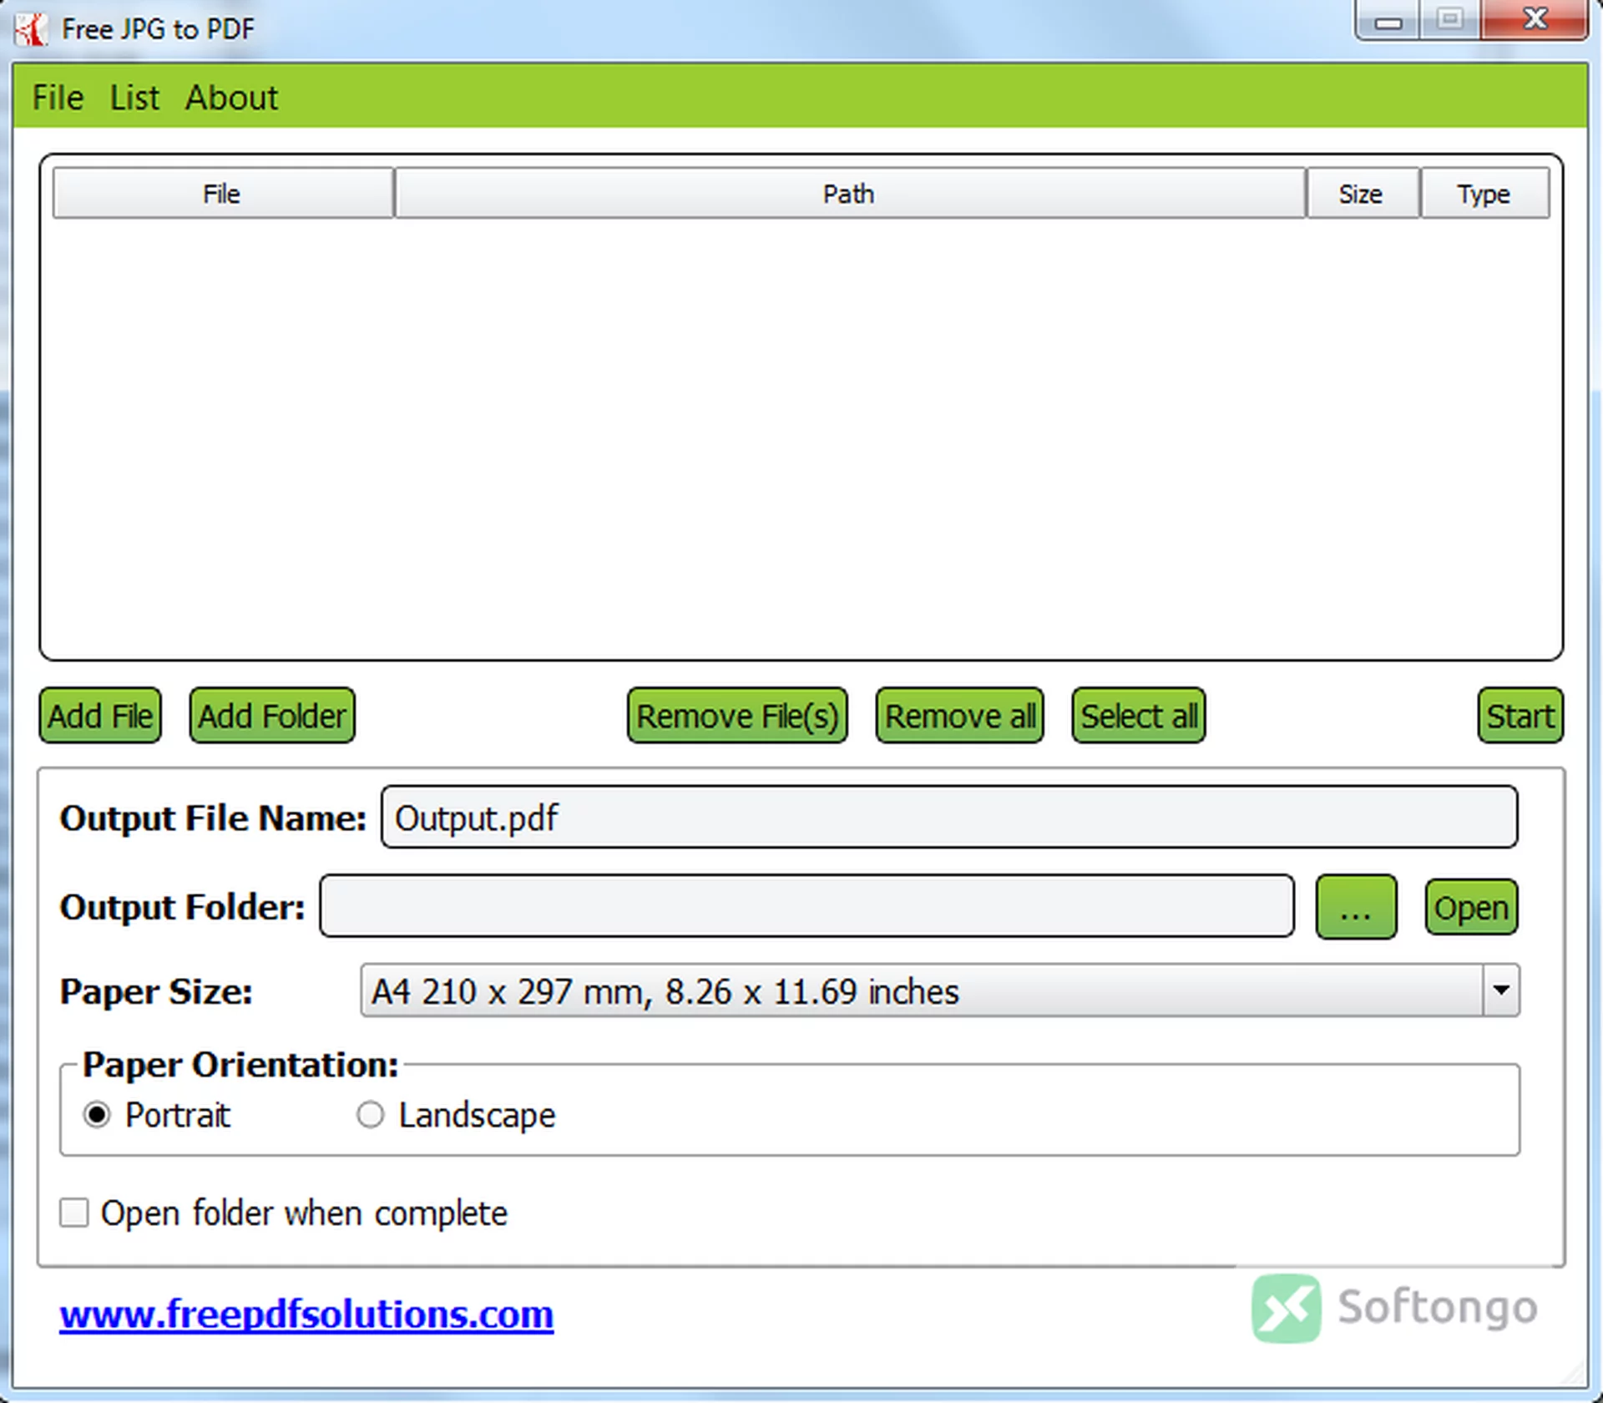Click the Add File button
The height and width of the screenshot is (1403, 1603).
(x=100, y=716)
